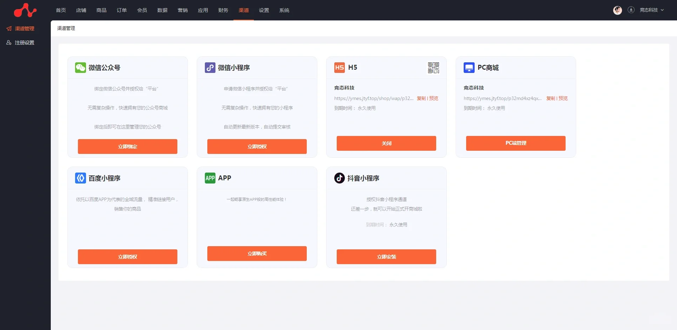Click 复制 link on the H5 card
677x330 pixels.
[421, 98]
